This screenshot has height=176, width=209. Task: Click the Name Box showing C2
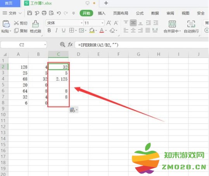point(24,45)
